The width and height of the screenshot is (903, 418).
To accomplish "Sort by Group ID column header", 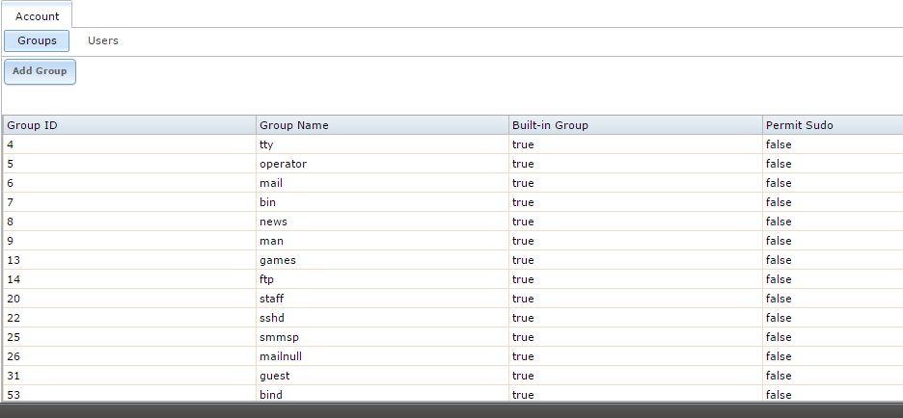I will tap(129, 125).
